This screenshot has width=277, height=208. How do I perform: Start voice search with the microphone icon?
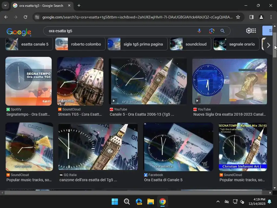199,31
